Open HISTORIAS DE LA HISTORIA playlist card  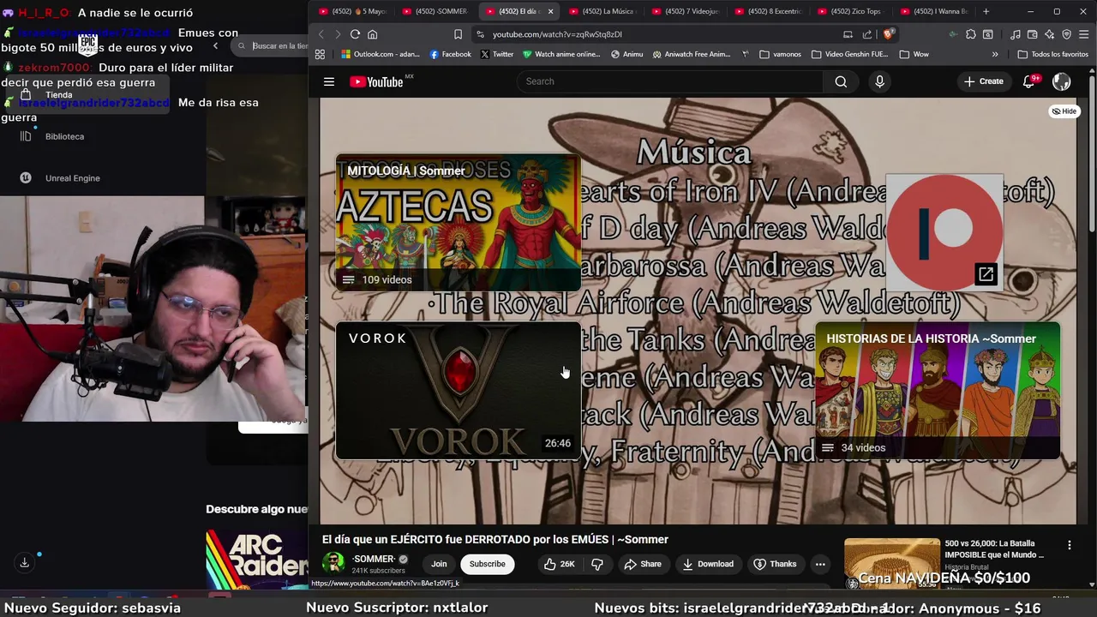tap(938, 391)
